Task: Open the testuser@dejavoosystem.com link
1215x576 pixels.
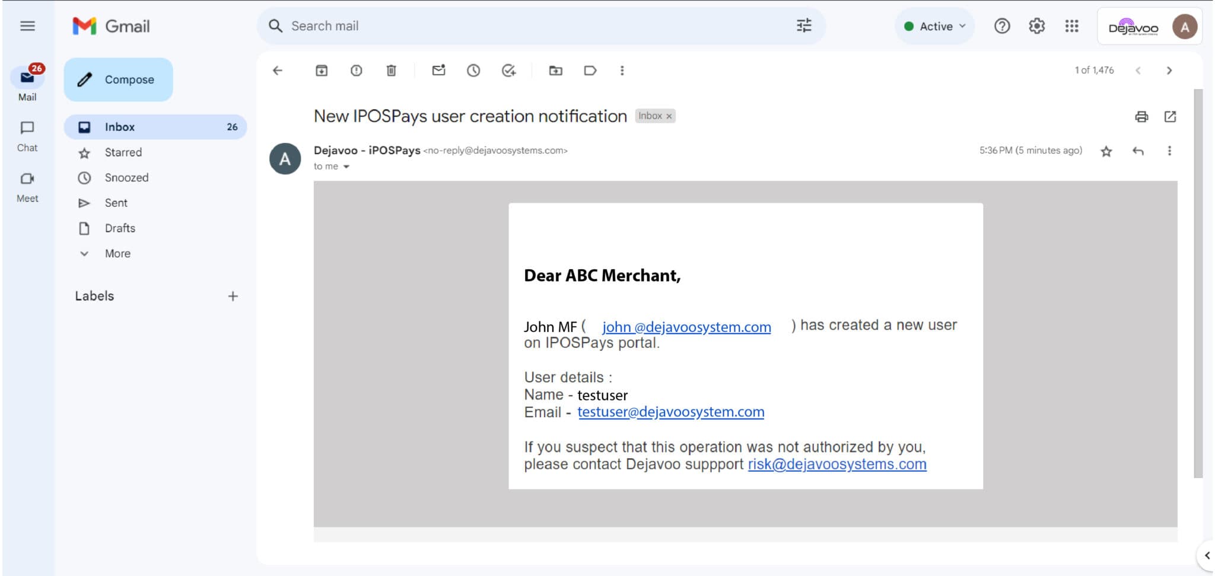Action: [670, 412]
